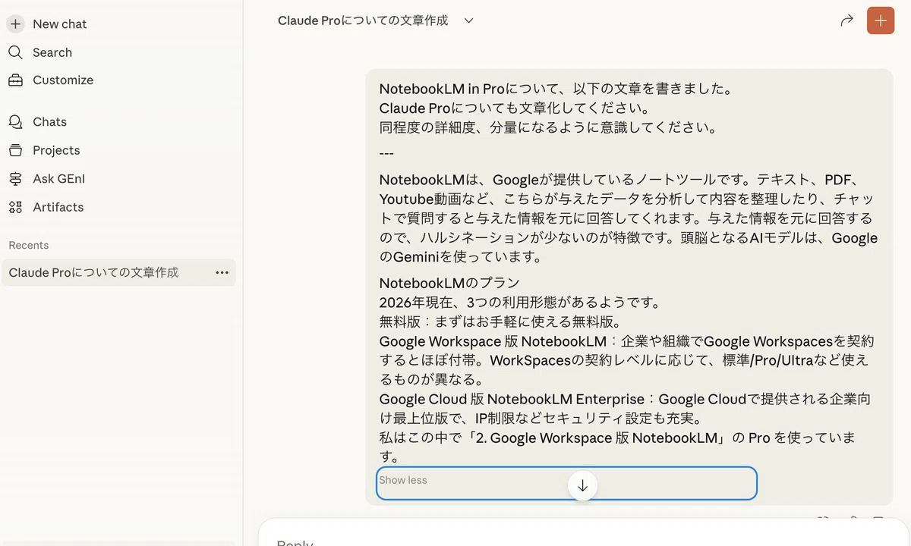This screenshot has height=546, width=911.
Task: Click the text NotebookLMのプラン
Action: click(449, 284)
